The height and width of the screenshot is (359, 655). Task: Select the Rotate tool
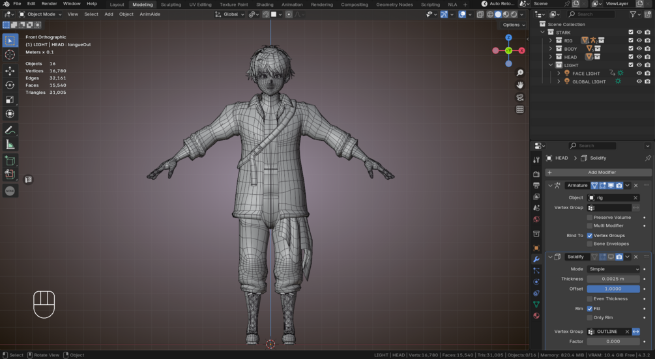coord(10,85)
